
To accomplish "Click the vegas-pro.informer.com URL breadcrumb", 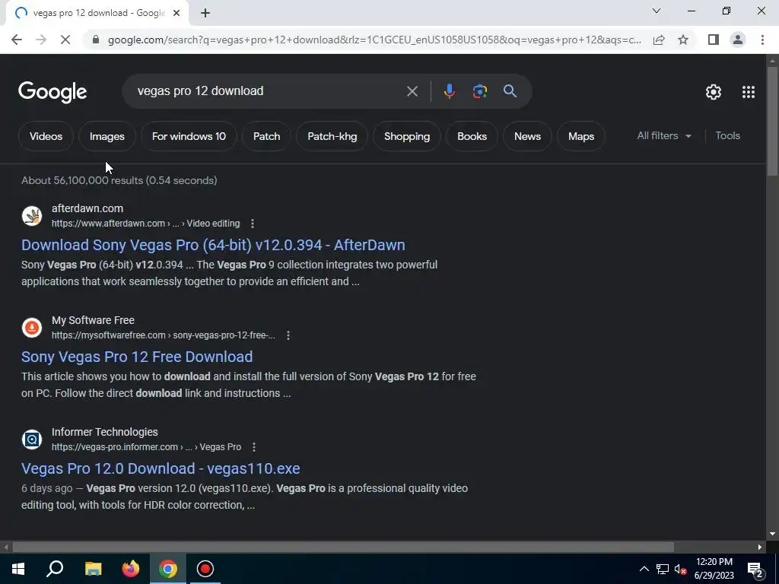I will click(x=146, y=447).
